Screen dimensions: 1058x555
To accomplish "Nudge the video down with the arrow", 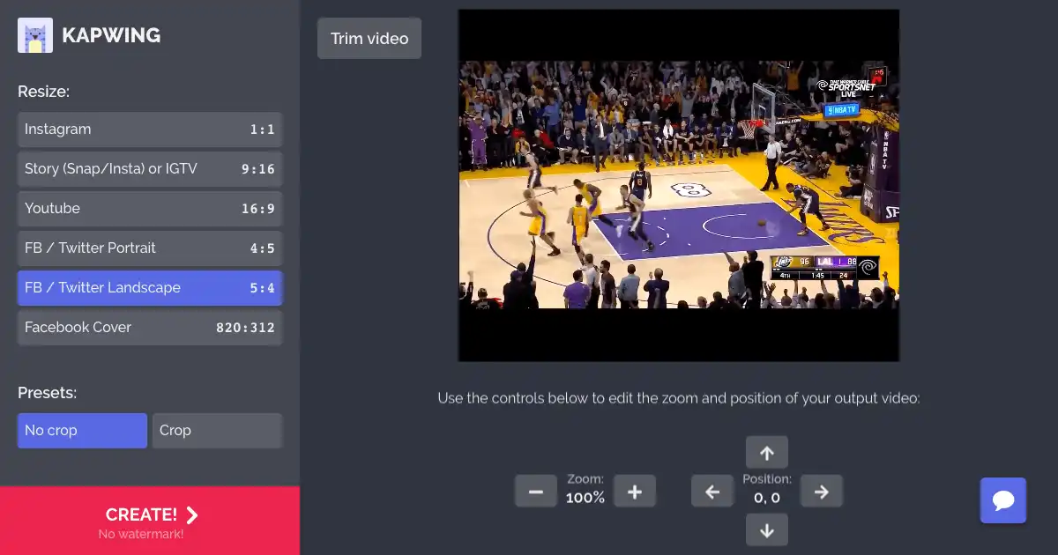I will (x=766, y=529).
